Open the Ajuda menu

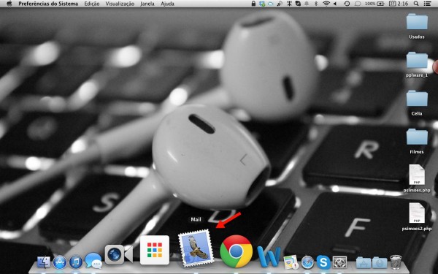167,4
